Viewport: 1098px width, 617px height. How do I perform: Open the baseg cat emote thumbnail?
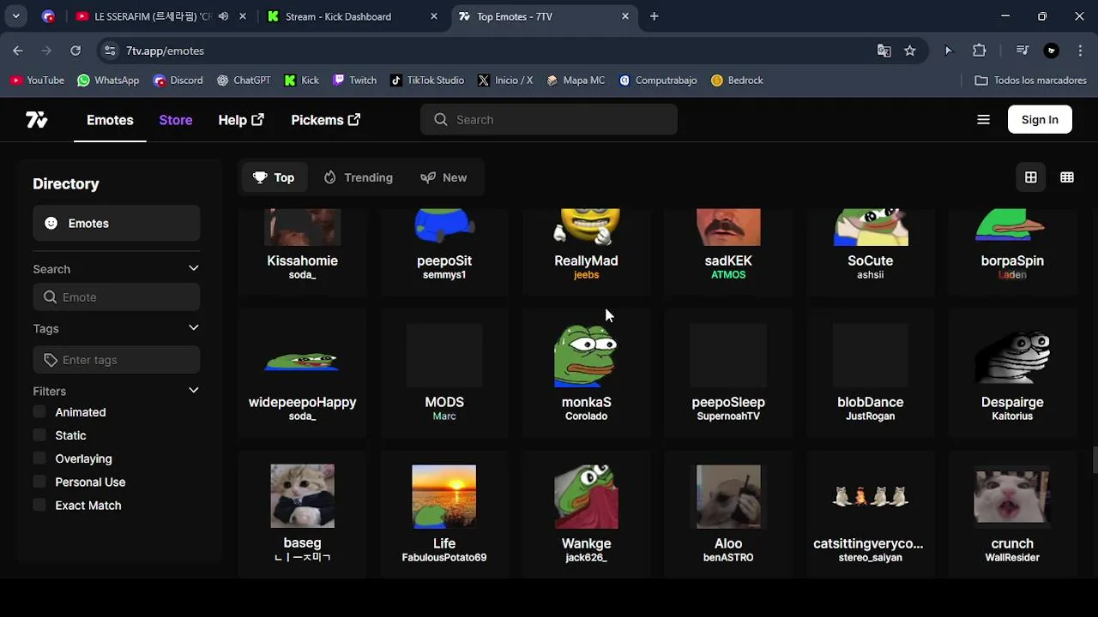coord(302,496)
